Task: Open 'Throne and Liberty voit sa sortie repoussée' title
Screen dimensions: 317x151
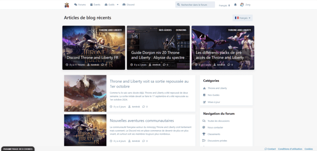Action: [x=149, y=84]
